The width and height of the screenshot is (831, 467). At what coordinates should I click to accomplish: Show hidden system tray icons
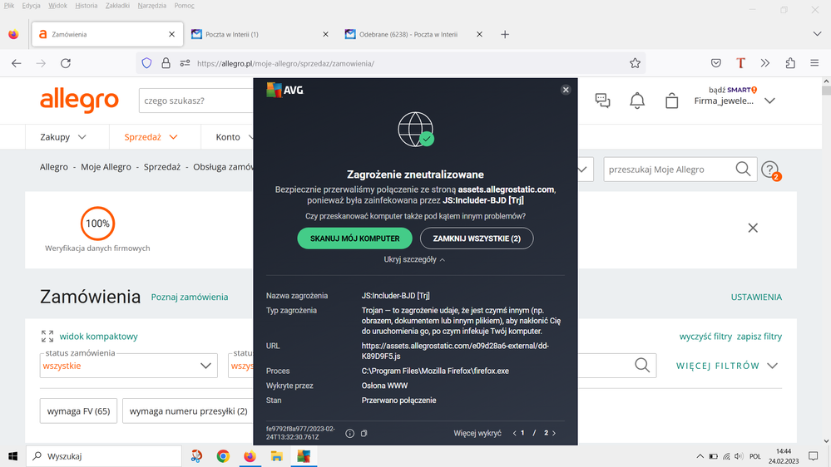700,456
